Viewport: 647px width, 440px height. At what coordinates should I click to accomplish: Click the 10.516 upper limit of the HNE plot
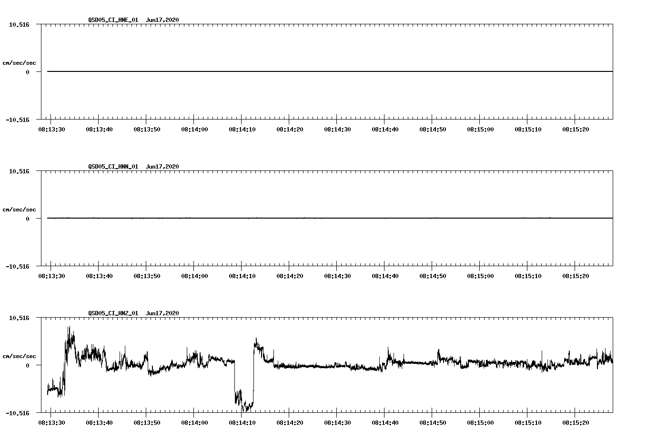[19, 24]
